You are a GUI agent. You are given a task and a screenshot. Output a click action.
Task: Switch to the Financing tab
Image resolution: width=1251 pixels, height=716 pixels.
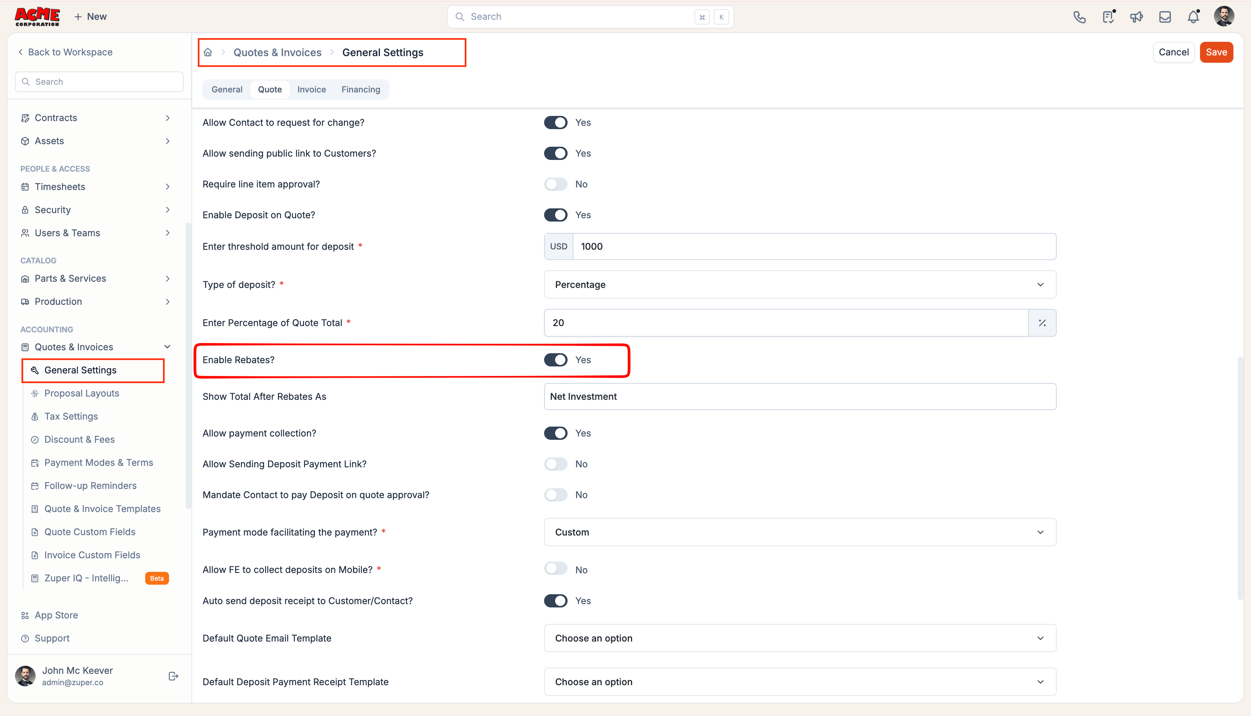(x=361, y=89)
